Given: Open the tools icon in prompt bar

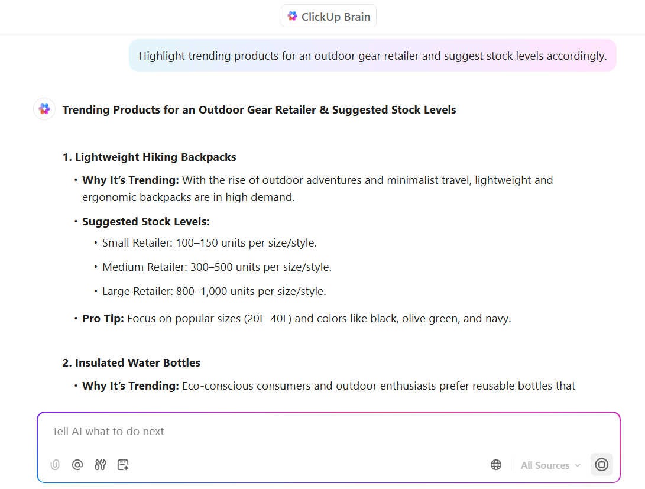Looking at the screenshot, I should pos(100,465).
